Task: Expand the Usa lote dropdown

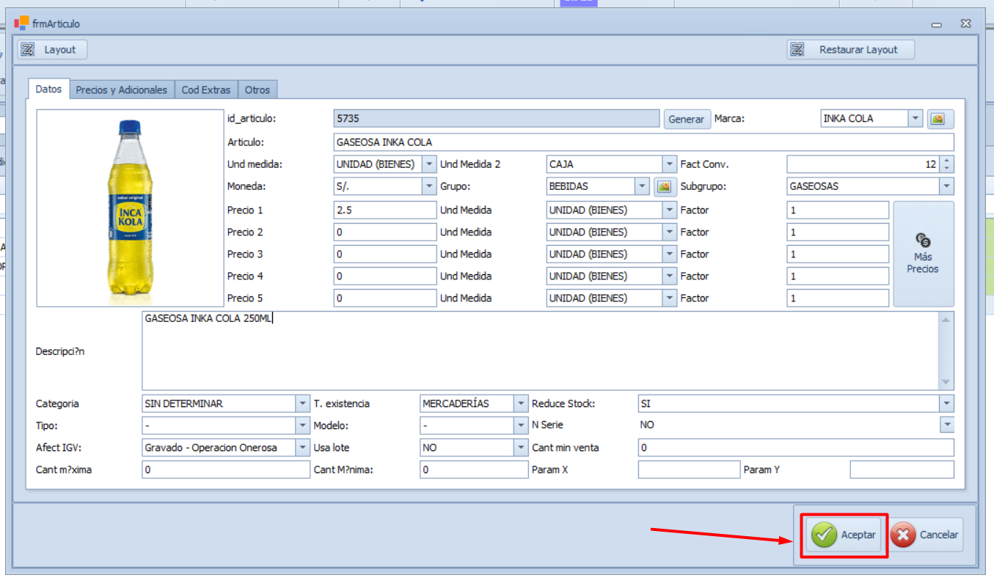Action: coord(521,447)
